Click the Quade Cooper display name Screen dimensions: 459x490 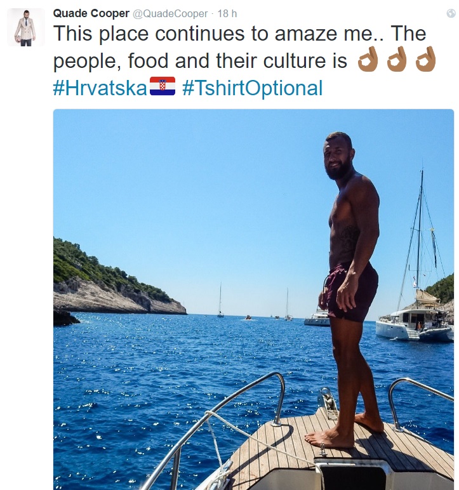(91, 13)
